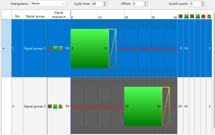Click the leftmost red end header icon
The height and width of the screenshot is (135, 215).
click(x=180, y=16)
